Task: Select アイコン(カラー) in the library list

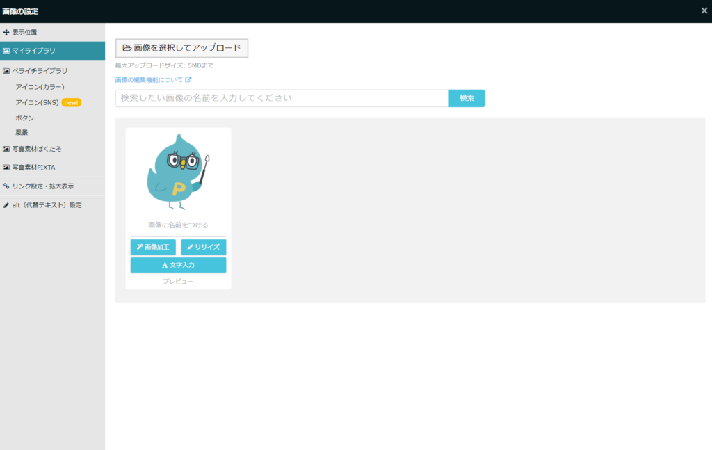Action: coord(40,87)
